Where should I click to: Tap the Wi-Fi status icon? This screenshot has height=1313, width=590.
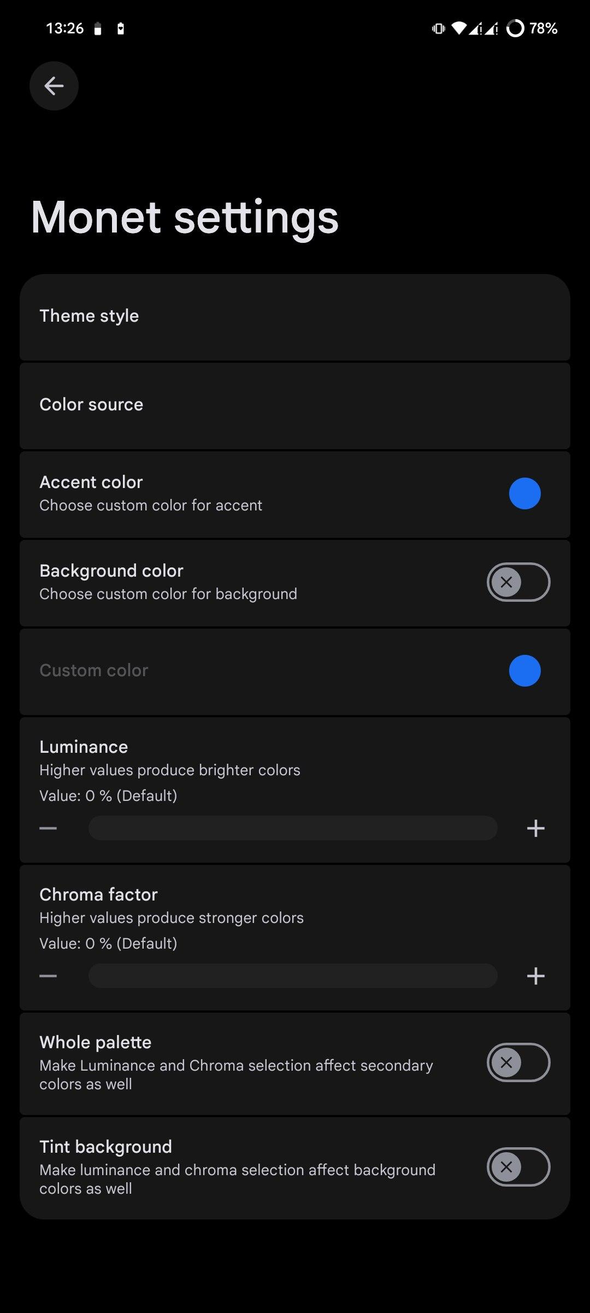(x=459, y=28)
